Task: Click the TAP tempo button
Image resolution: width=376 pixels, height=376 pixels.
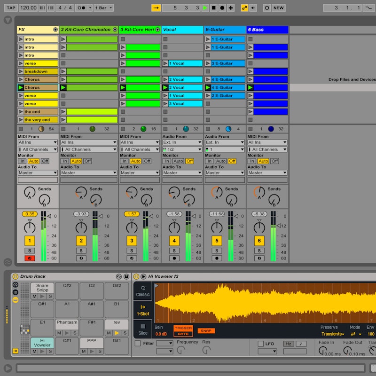Action: tap(11, 8)
